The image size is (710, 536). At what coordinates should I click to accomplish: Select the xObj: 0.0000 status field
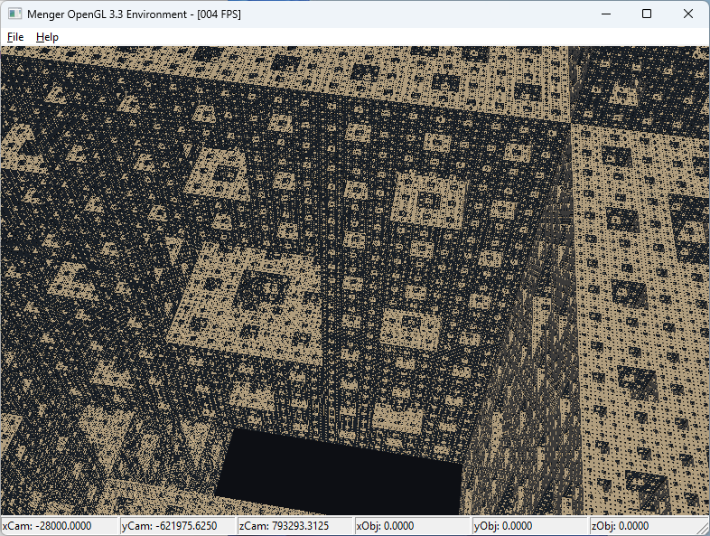click(x=413, y=526)
